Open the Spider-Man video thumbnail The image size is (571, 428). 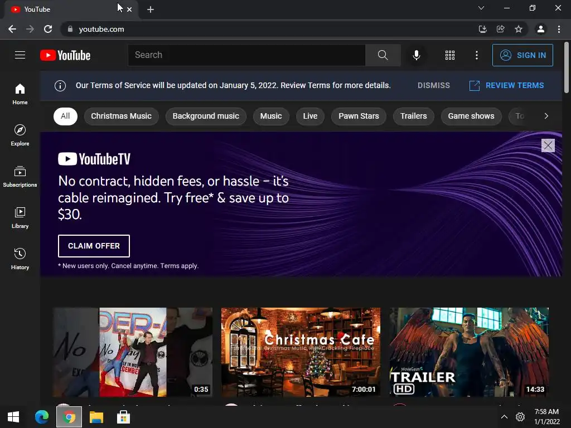[133, 352]
